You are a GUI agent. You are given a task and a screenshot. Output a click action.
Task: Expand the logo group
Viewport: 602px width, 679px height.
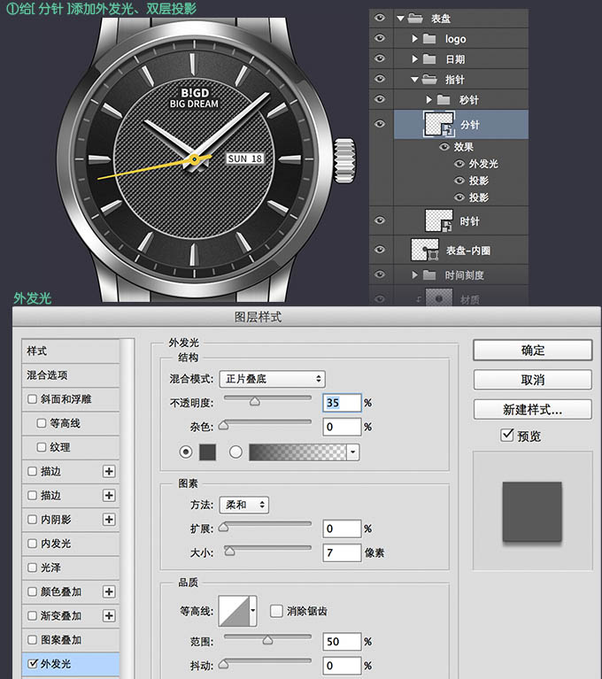[414, 39]
